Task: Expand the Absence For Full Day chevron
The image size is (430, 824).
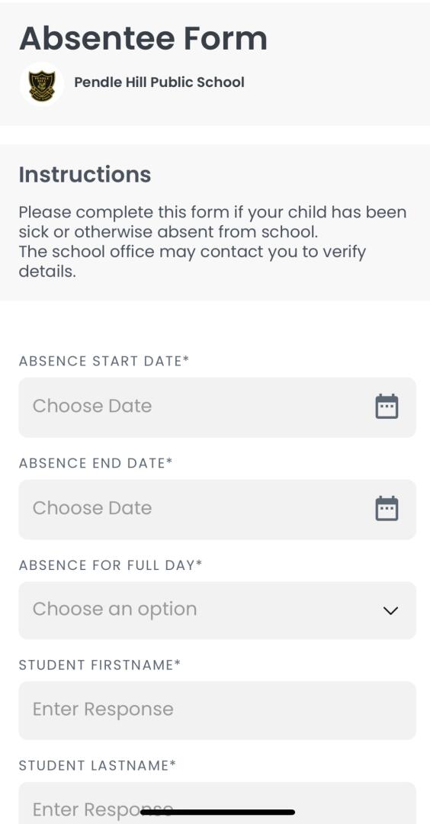Action: [x=390, y=610]
